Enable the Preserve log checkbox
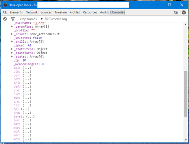This screenshot has height=144, width=189. click(x=47, y=19)
